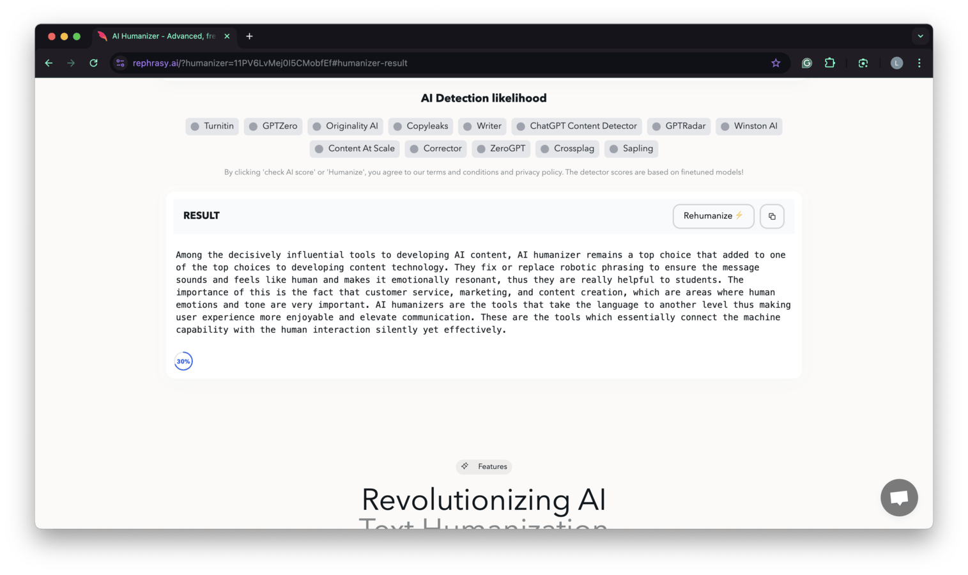
Task: Select the Winston AI detector chip
Action: 749,126
